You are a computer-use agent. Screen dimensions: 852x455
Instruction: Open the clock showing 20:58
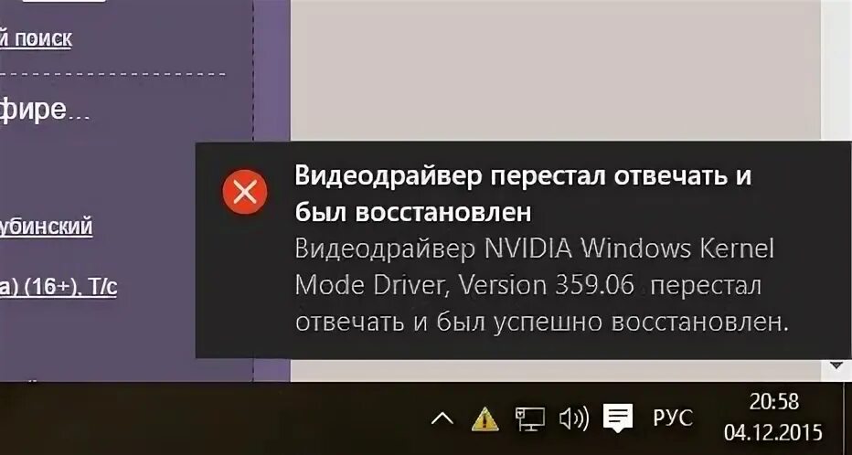click(x=774, y=402)
